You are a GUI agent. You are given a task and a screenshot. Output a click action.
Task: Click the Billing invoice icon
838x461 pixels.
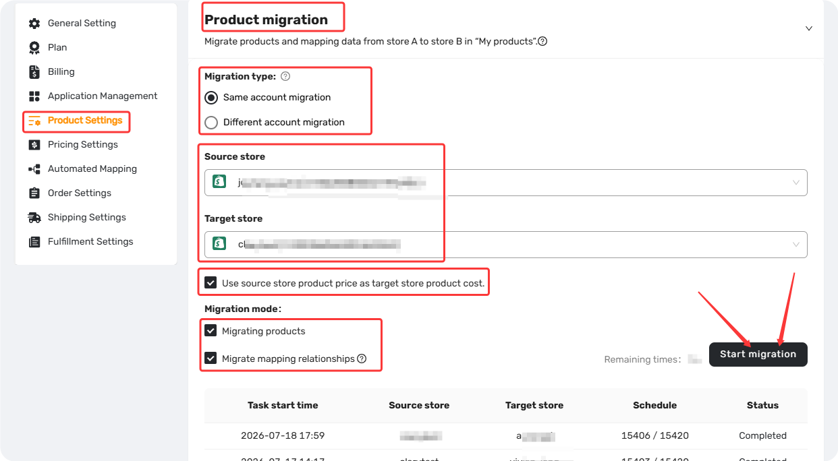pos(34,72)
